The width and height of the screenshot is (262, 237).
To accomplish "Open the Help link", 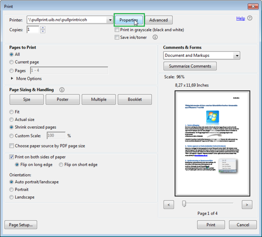I will click(241, 18).
